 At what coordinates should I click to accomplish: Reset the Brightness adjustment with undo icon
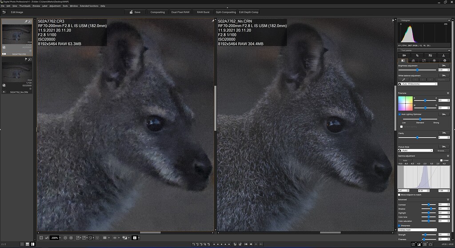tap(443, 65)
